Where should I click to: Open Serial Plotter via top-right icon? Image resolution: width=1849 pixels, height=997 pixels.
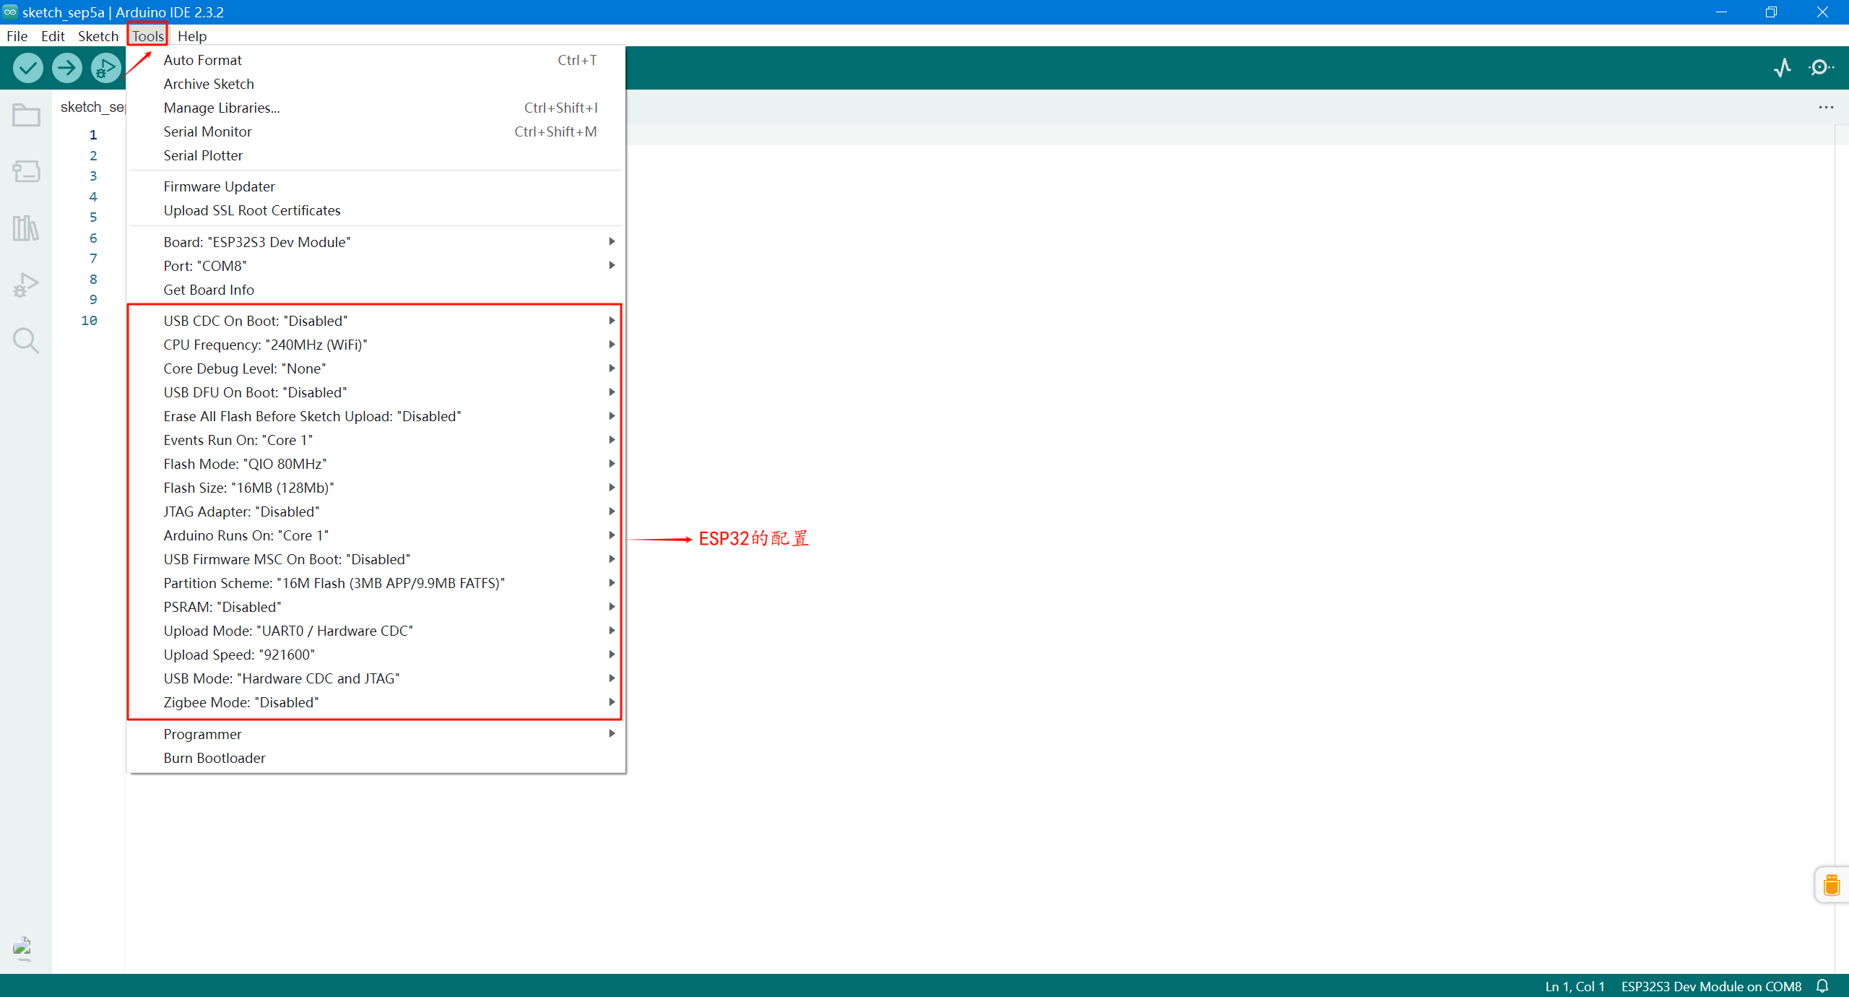[x=1783, y=67]
